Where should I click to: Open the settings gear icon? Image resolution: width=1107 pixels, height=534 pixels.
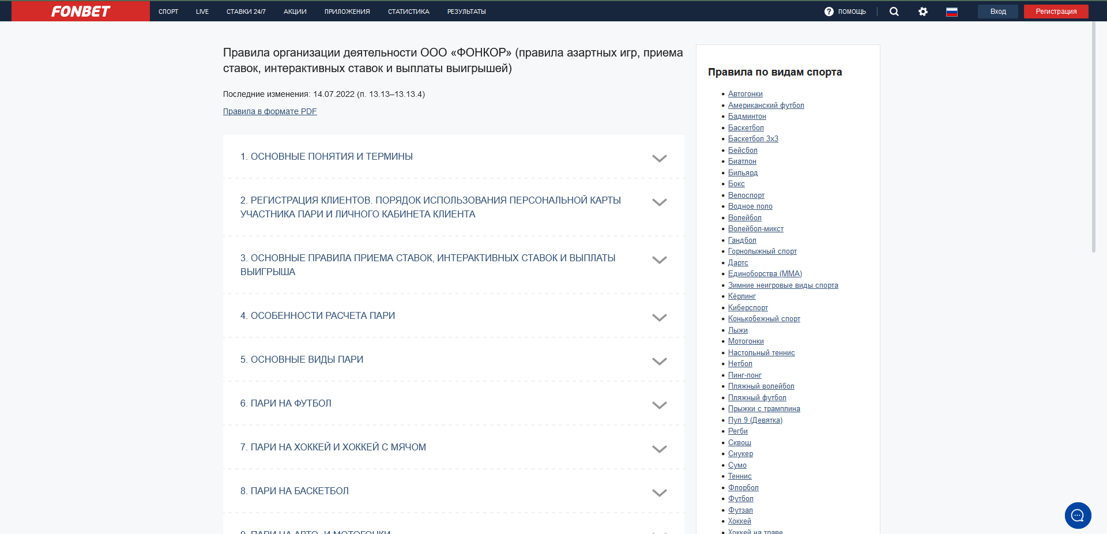click(923, 12)
